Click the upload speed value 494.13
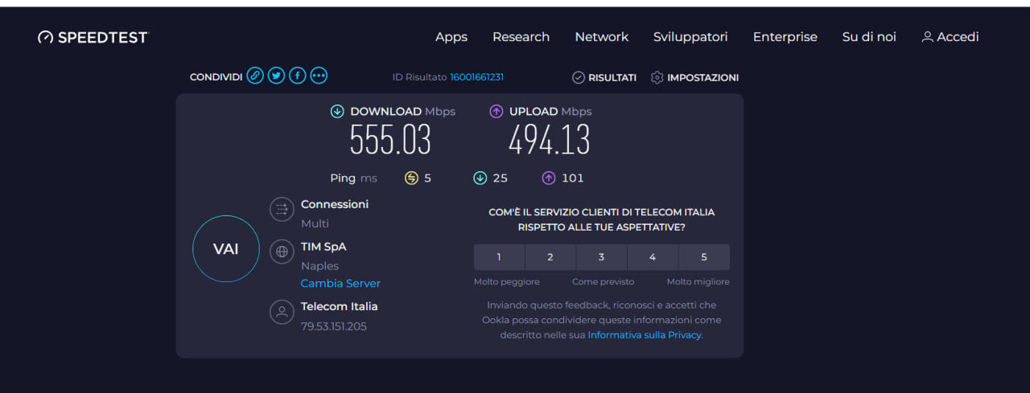Image resolution: width=1030 pixels, height=393 pixels. pyautogui.click(x=550, y=140)
